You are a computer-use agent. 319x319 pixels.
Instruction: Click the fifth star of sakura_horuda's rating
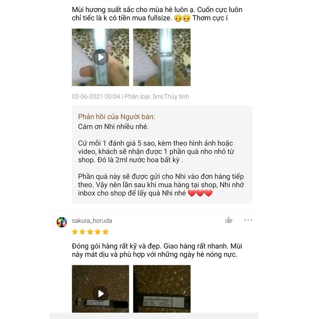pyautogui.click(x=105, y=231)
